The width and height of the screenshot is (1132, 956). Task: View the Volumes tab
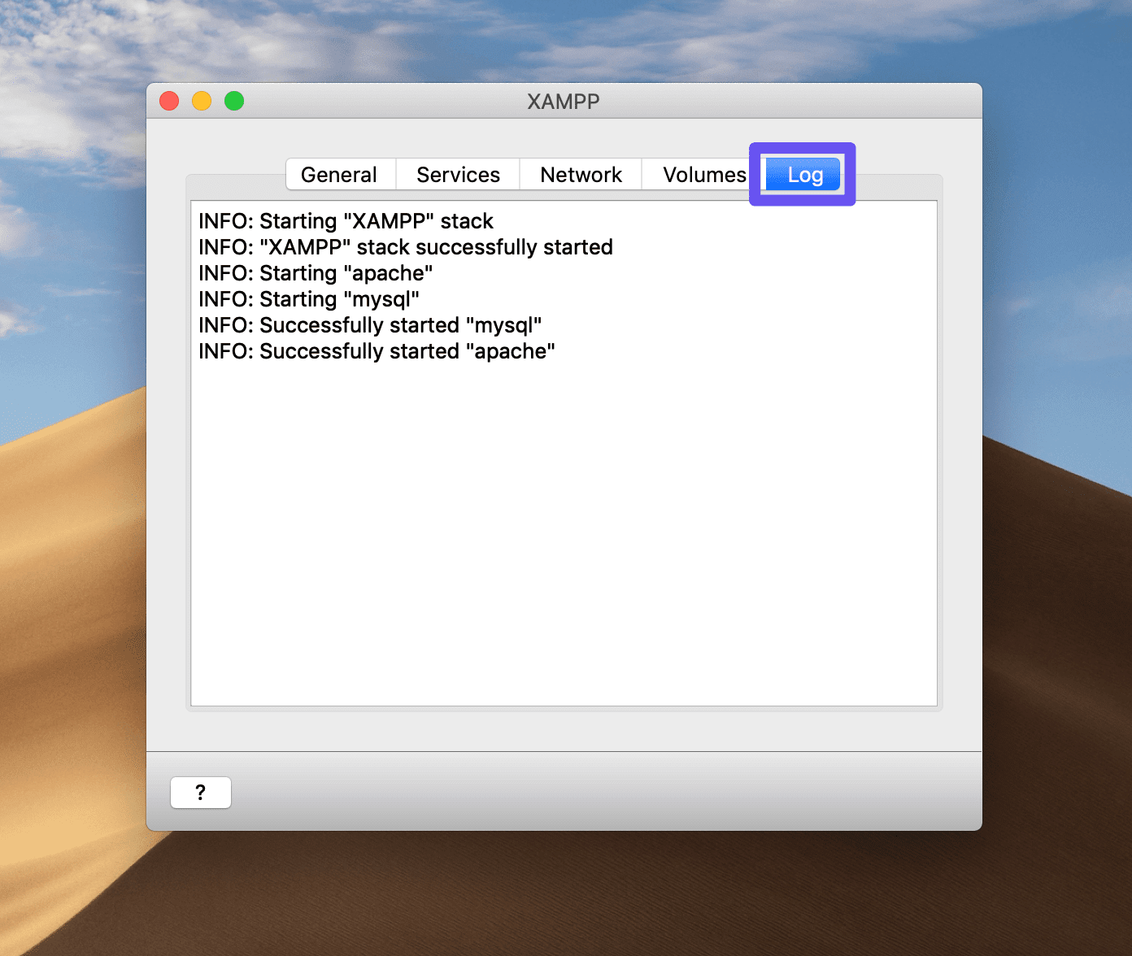click(x=700, y=174)
